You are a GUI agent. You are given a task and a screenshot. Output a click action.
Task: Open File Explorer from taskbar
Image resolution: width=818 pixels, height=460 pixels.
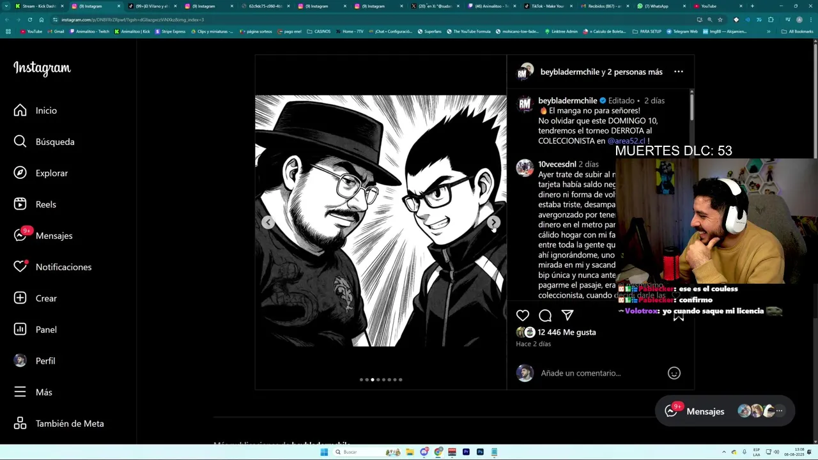coord(410,452)
